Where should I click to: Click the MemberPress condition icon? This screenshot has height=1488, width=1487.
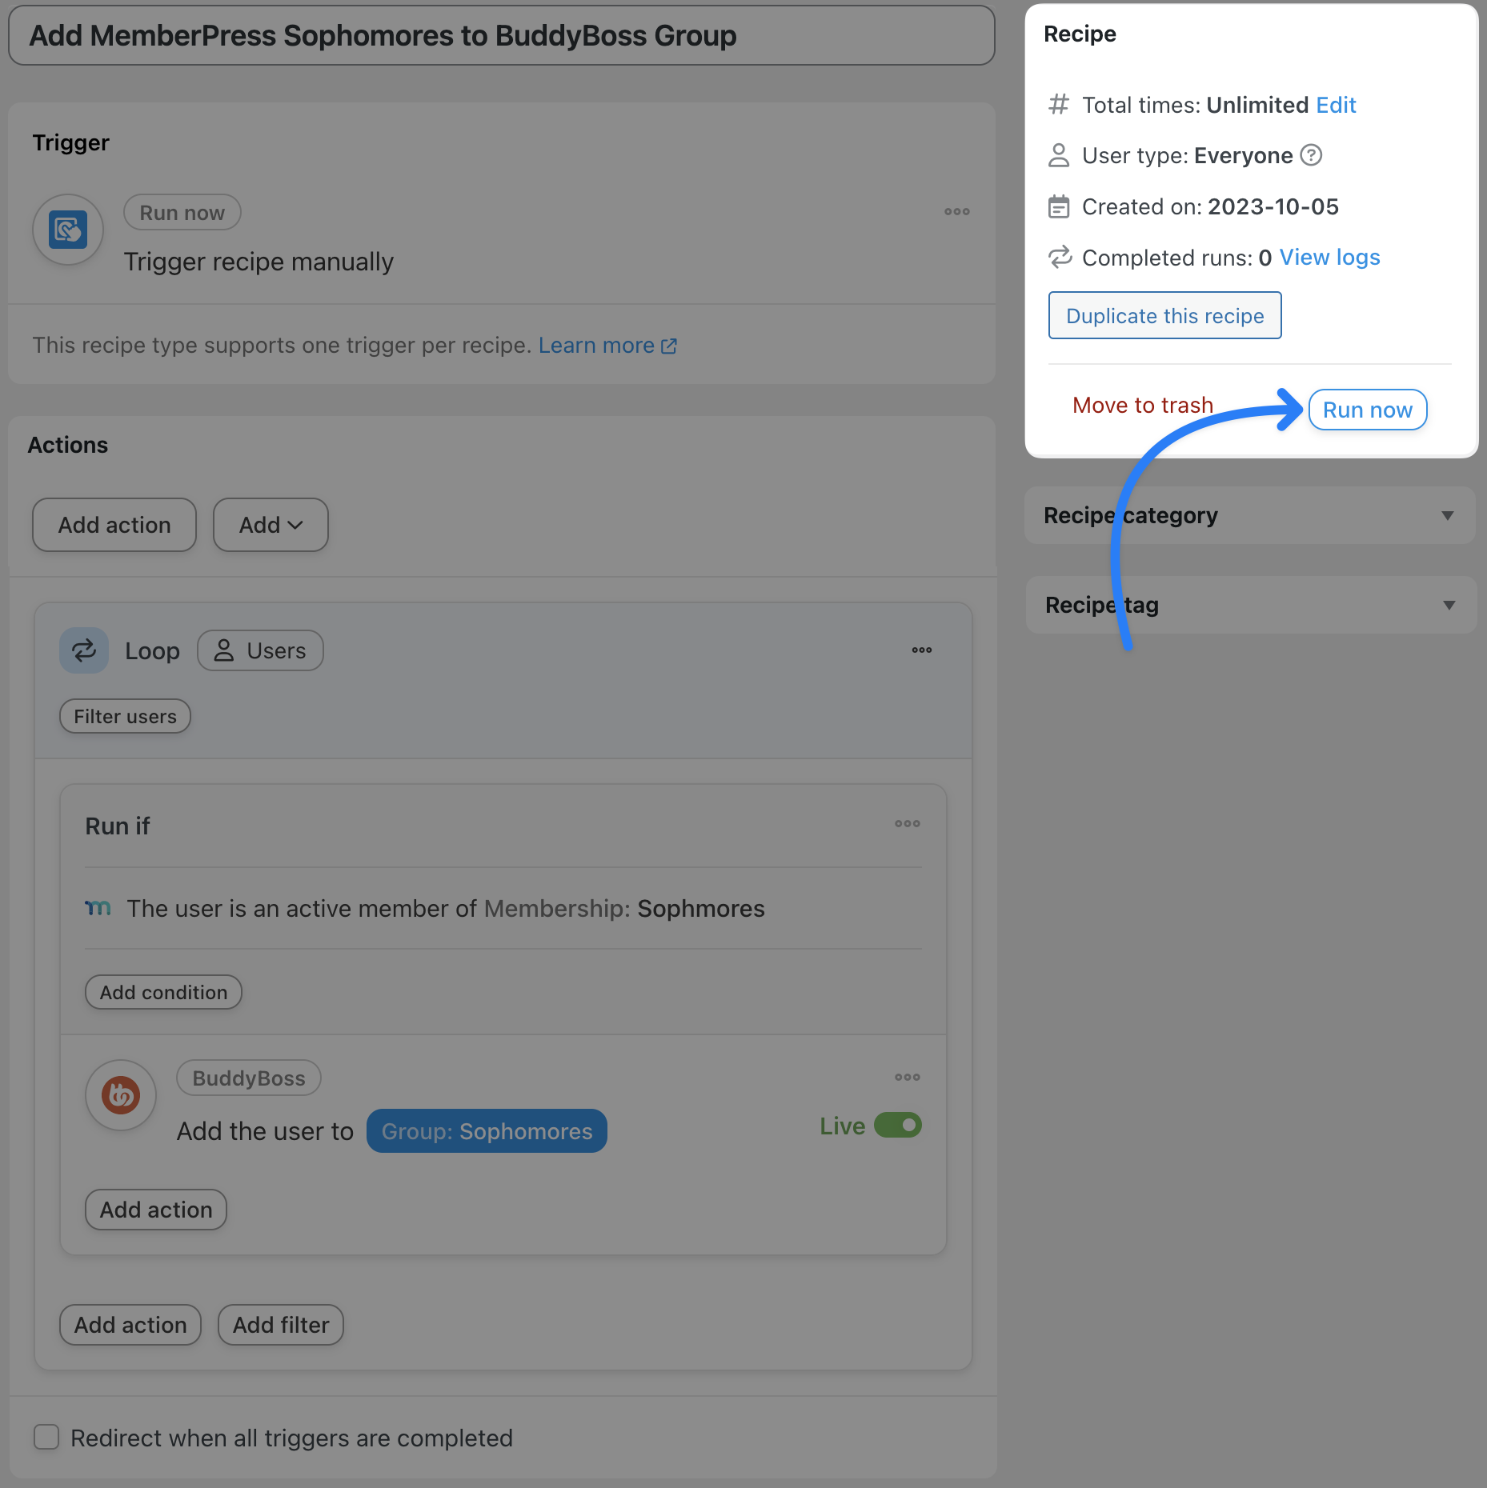coord(98,908)
